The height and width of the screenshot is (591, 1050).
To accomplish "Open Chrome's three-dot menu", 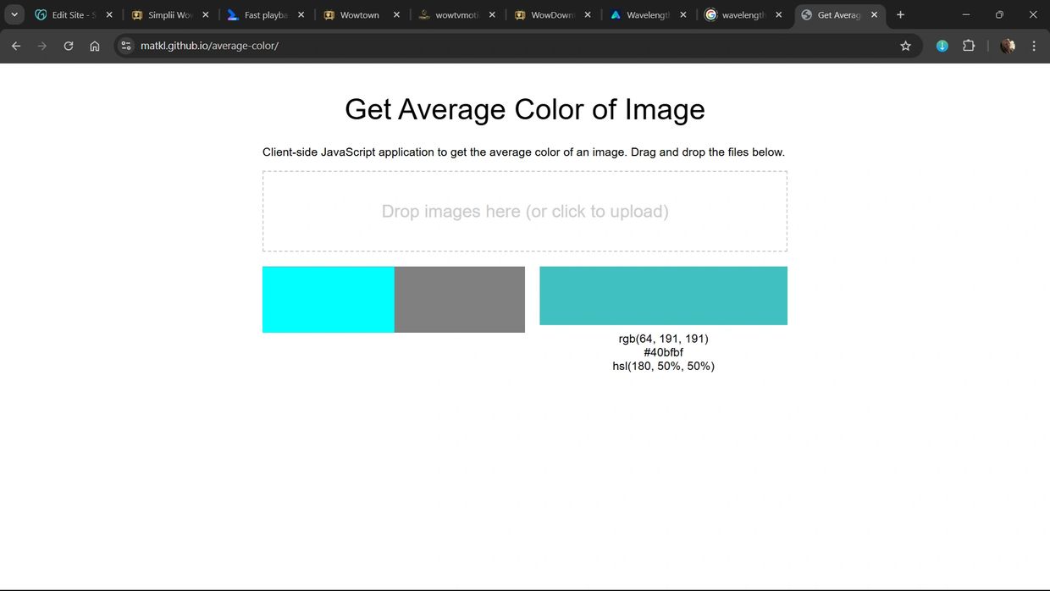I will pyautogui.click(x=1034, y=46).
